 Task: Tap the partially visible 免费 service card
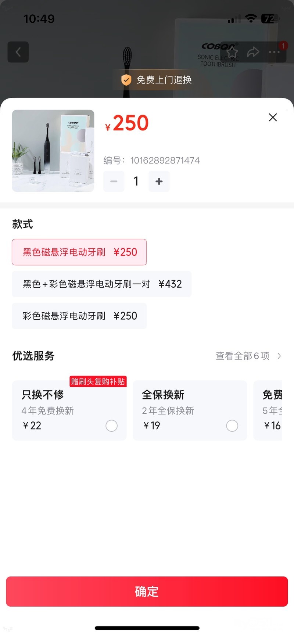pyautogui.click(x=269, y=410)
